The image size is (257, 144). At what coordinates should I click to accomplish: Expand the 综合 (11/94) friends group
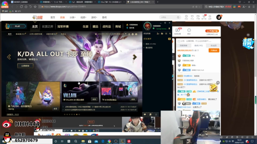tap(150, 44)
